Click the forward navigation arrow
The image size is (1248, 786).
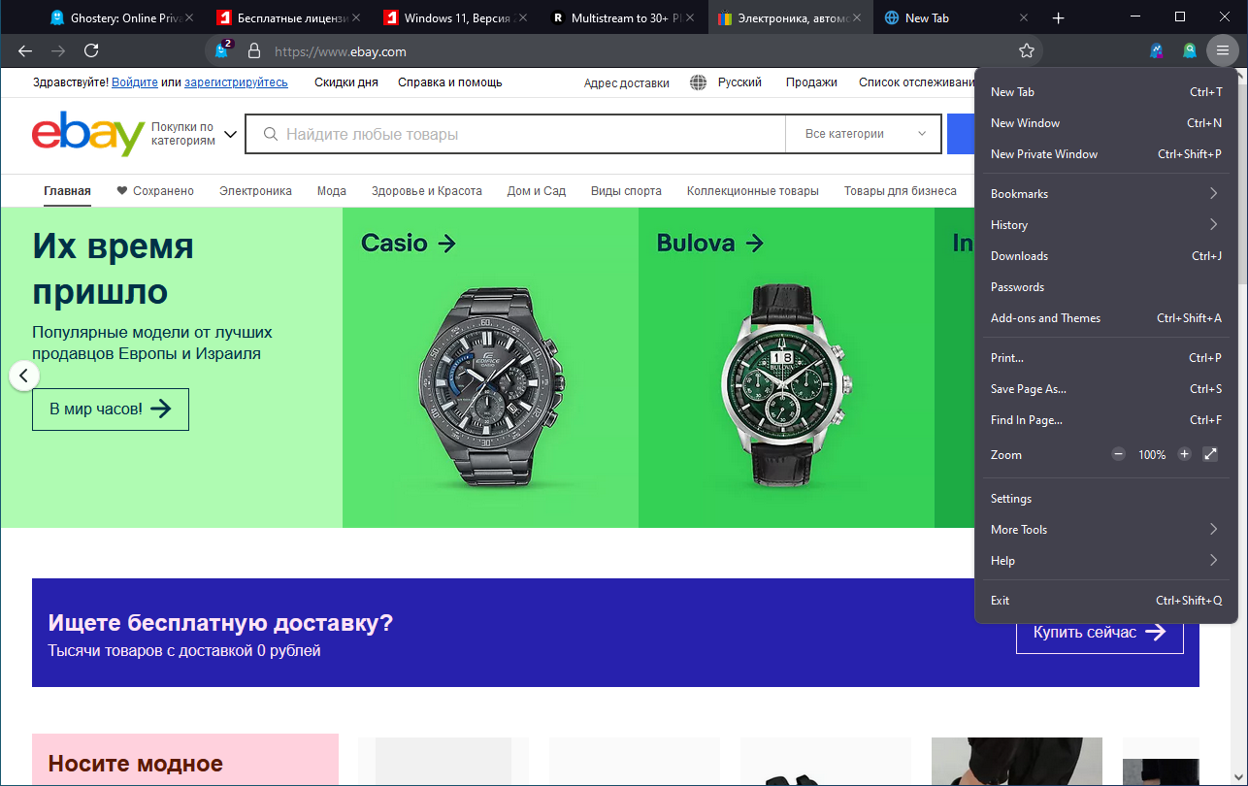coord(58,50)
